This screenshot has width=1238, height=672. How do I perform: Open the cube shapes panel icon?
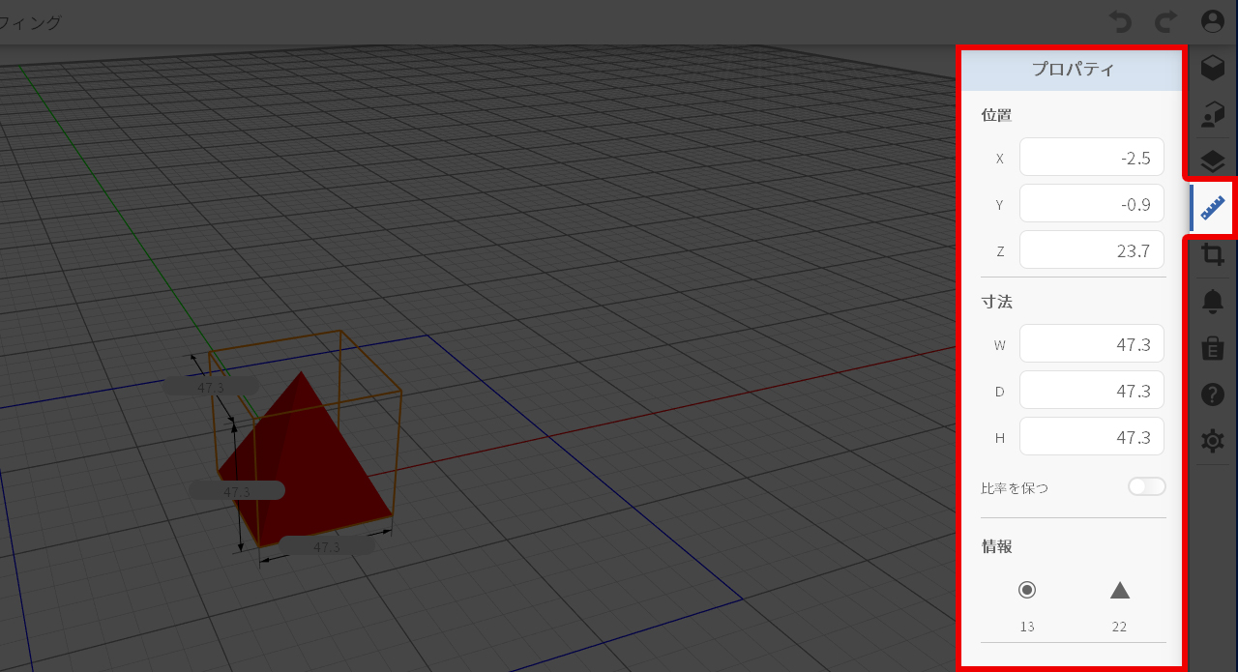1213,68
